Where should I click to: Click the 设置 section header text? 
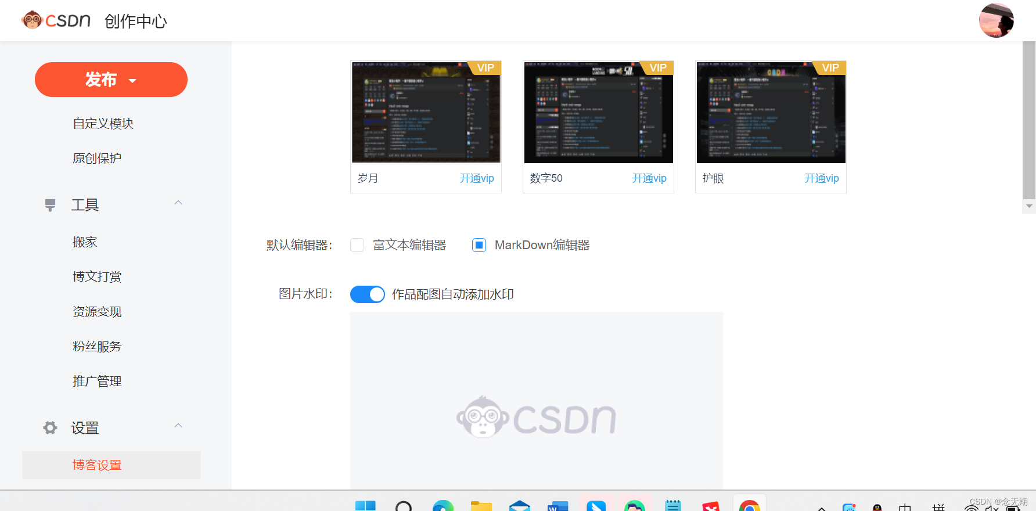coord(85,428)
